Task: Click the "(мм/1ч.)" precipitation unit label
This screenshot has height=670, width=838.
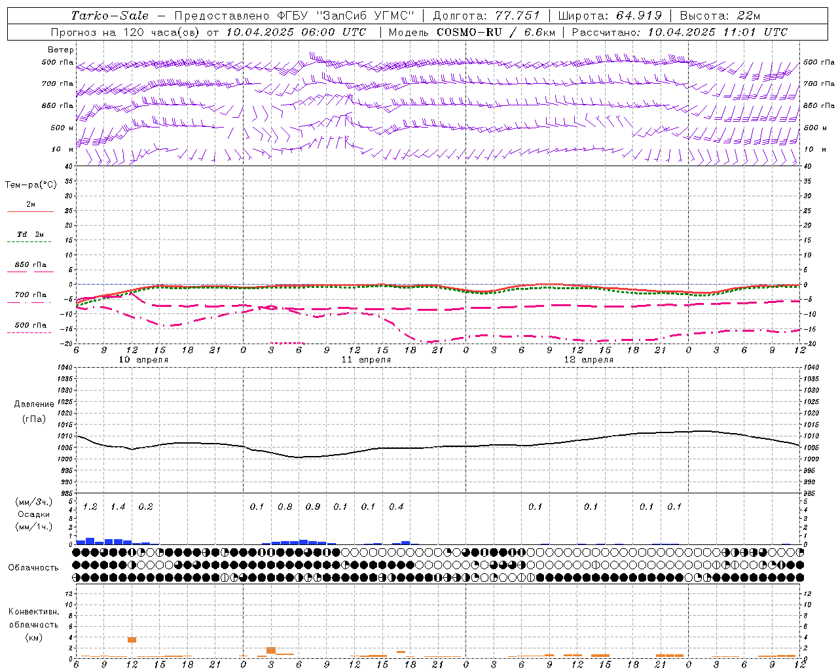Action: pyautogui.click(x=34, y=527)
